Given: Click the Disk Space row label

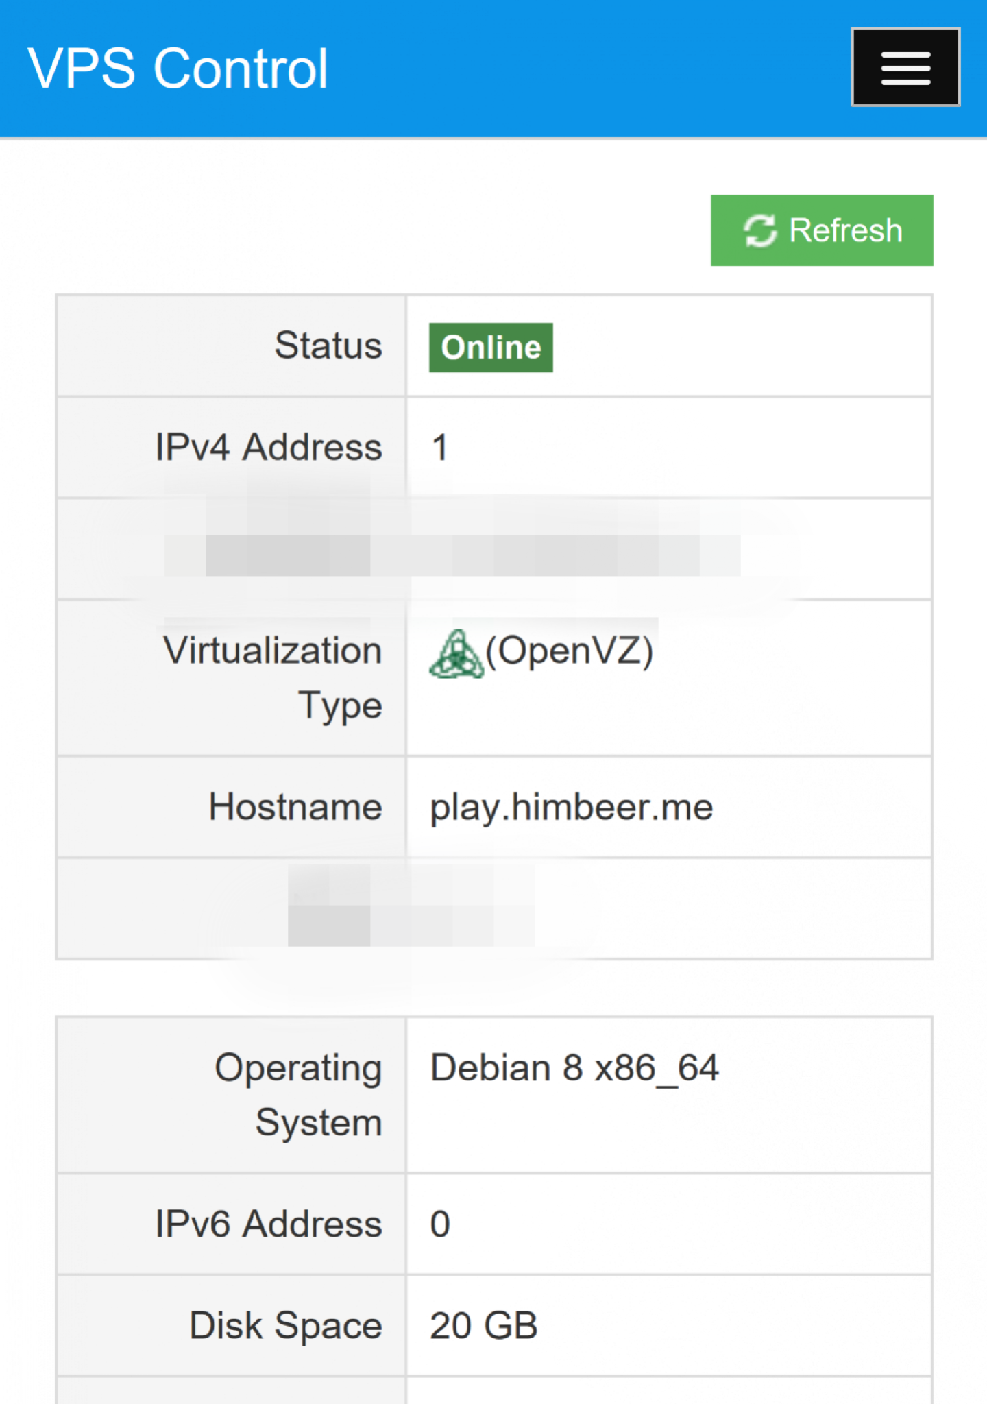Looking at the screenshot, I should tap(286, 1326).
